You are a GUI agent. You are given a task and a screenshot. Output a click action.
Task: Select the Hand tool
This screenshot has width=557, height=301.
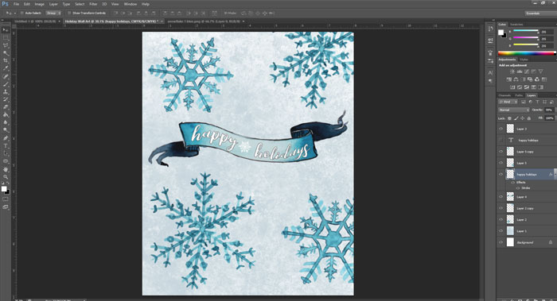6,169
